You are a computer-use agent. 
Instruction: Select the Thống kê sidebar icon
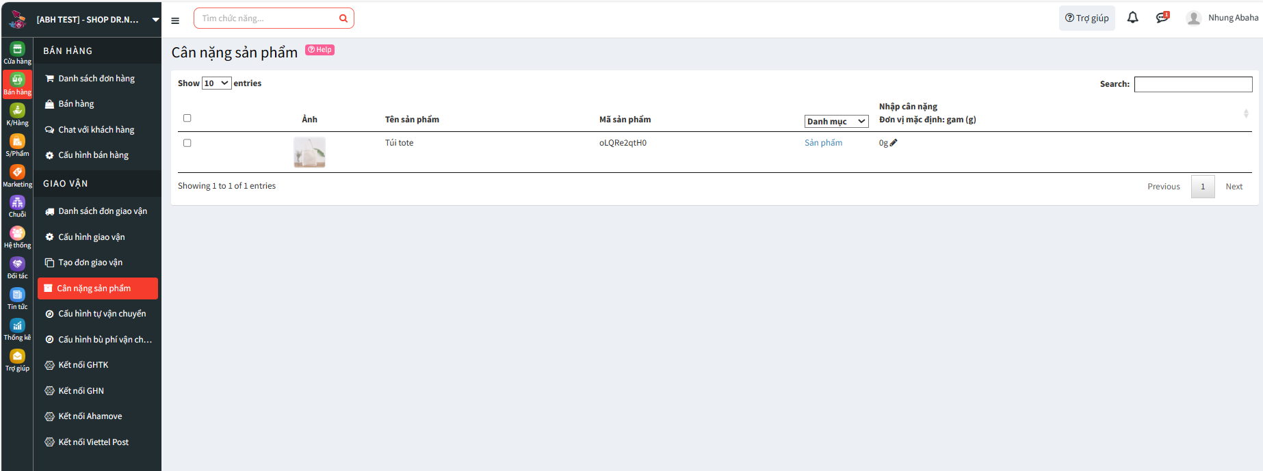pos(17,329)
